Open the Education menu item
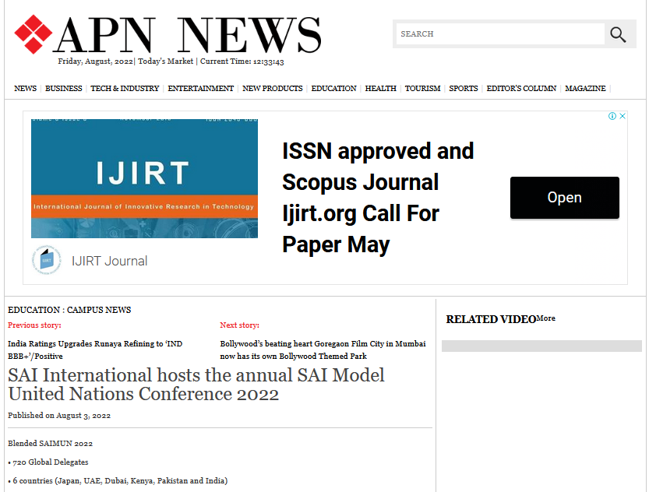649x492 pixels. point(333,89)
